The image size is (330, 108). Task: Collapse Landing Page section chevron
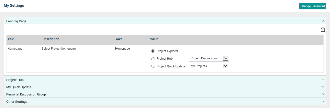tap(323, 21)
